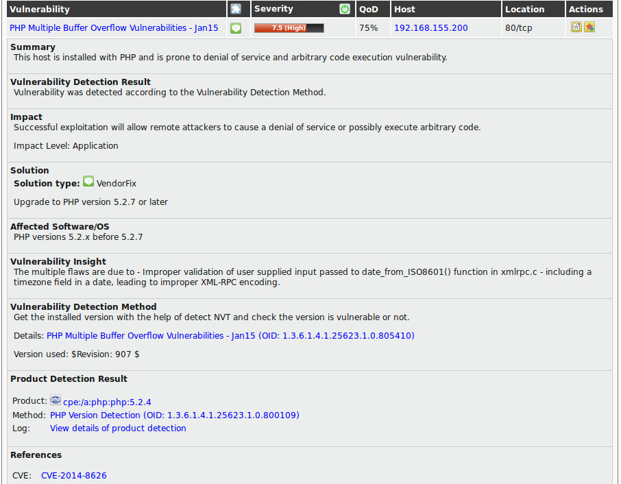This screenshot has width=621, height=484.
Task: Click the PHP product icon
Action: (56, 400)
